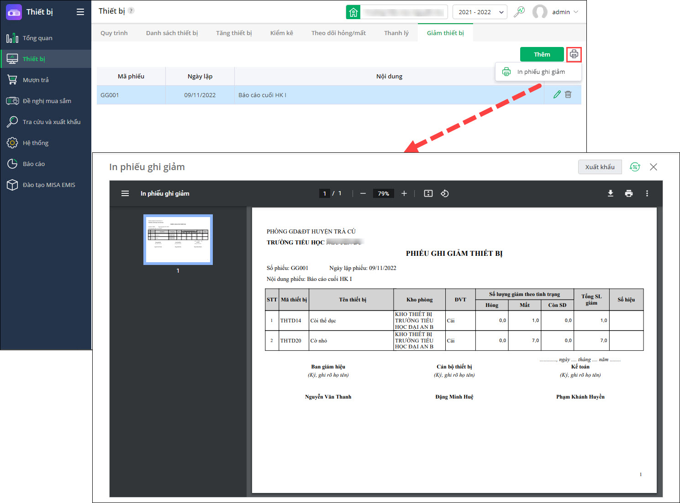Zoom in the PDF document
The height and width of the screenshot is (503, 680).
click(404, 193)
